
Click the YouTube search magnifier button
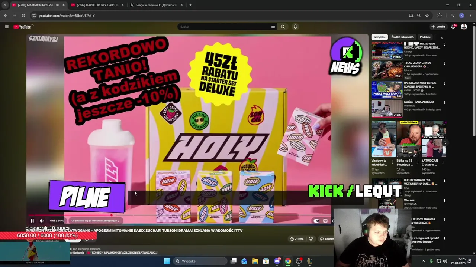coord(283,27)
